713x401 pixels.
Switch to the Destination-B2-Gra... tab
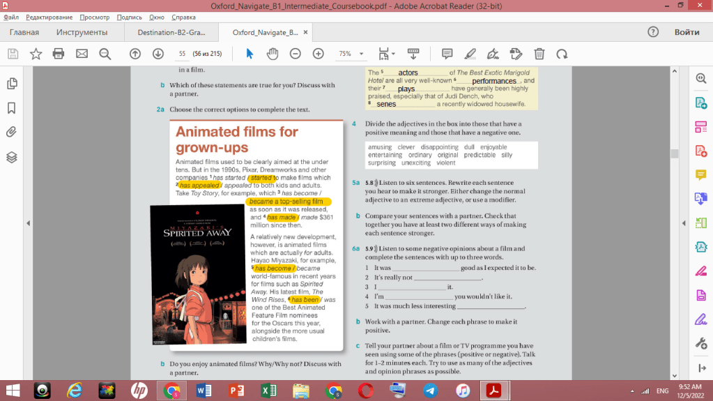point(169,32)
